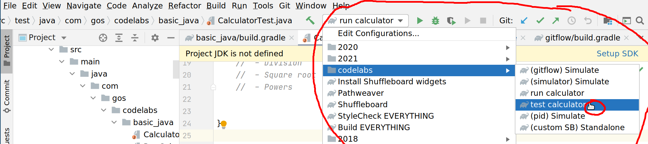Rollback changes with the undo arrow icon
Screen dimensions: 648x144
click(588, 21)
